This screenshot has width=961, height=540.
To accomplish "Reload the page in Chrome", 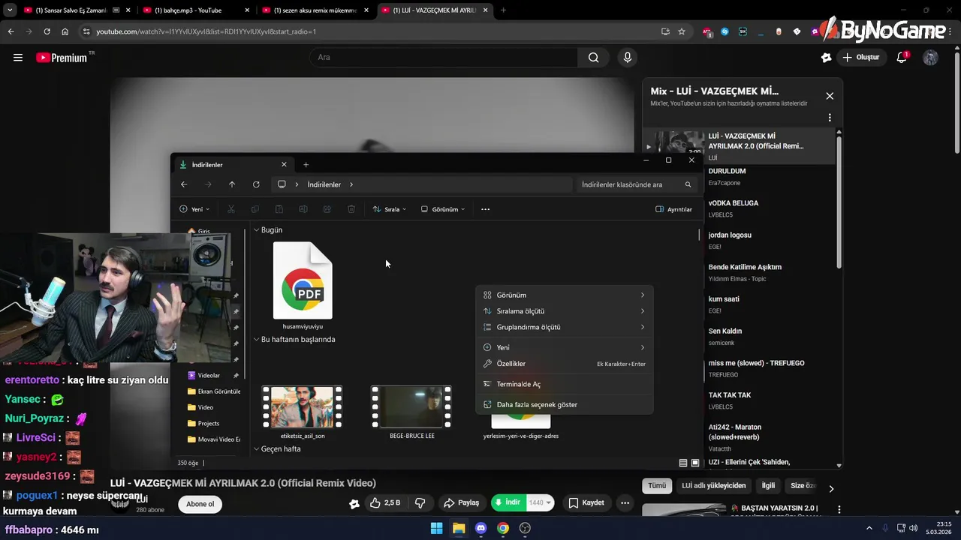I will pos(47,31).
